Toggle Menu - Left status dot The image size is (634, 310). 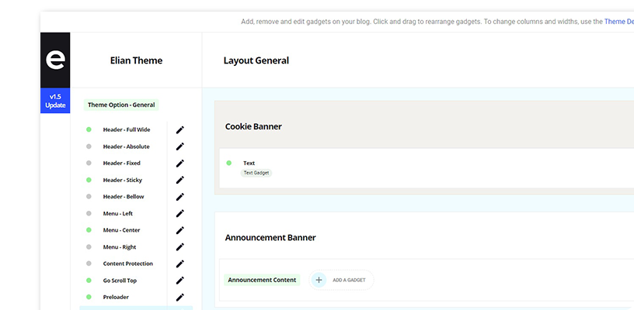pos(89,213)
